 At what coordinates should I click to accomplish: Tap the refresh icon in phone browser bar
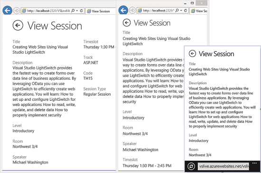pyautogui.click(x=191, y=166)
